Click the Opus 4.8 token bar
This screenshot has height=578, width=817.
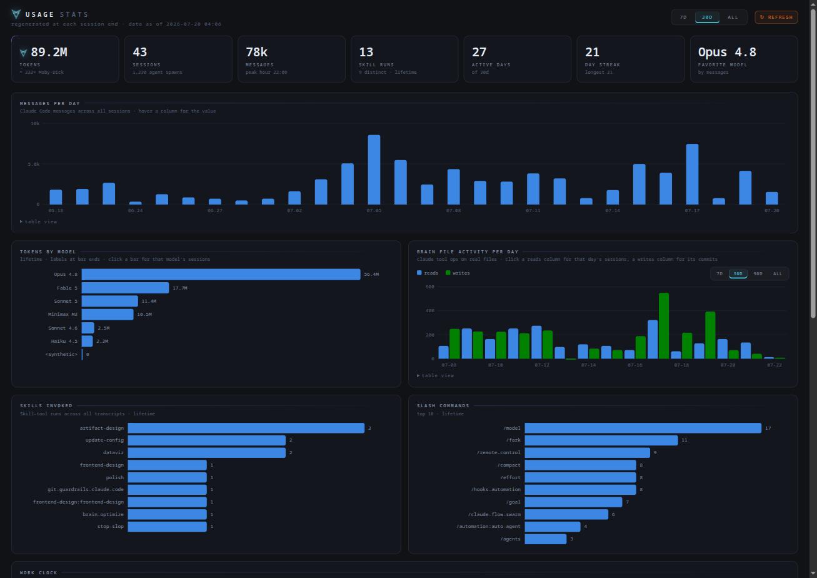pyautogui.click(x=221, y=274)
